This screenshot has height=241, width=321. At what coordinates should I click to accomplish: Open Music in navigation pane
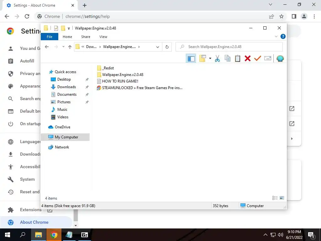coord(62,110)
